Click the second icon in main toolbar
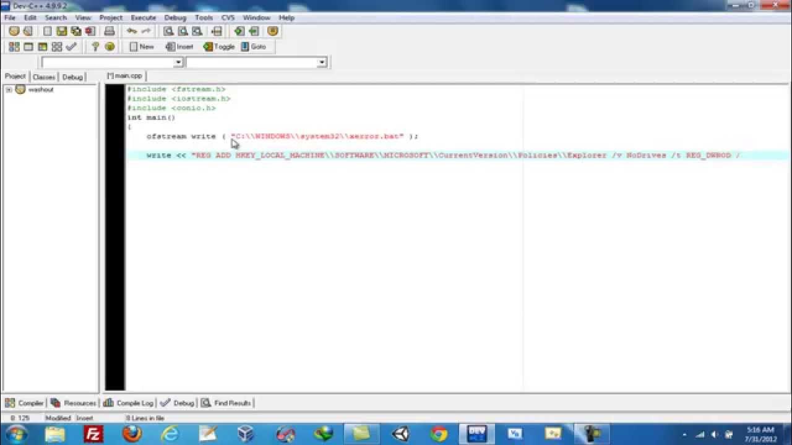 28,31
